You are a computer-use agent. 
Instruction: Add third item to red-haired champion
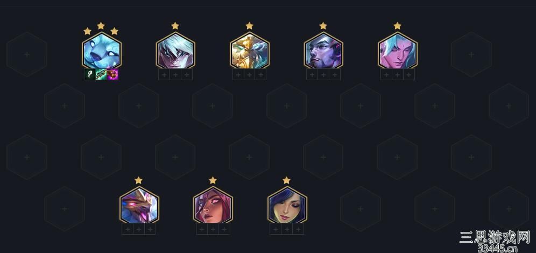tap(224, 229)
